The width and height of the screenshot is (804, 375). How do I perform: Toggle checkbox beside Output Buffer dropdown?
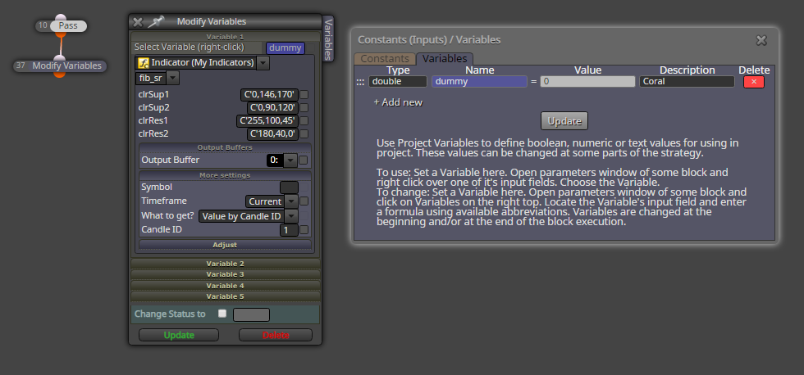point(303,160)
